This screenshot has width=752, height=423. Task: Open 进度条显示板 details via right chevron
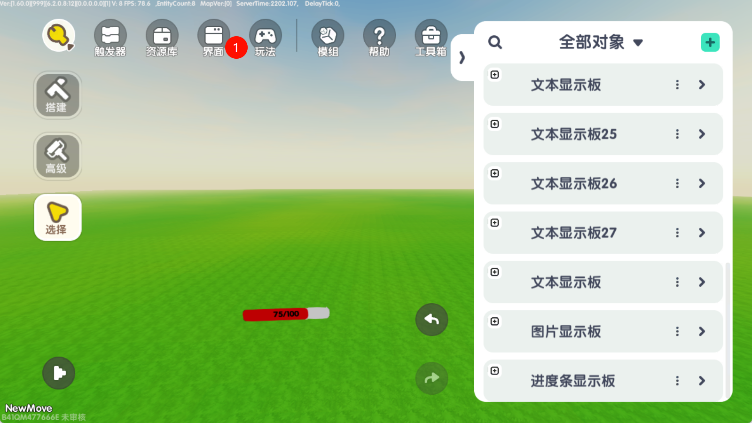point(702,381)
